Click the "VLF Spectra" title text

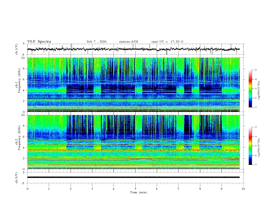39,42
